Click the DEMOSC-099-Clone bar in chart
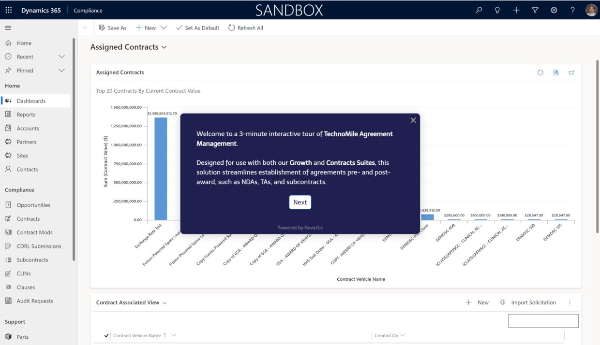The height and width of the screenshot is (345, 600). point(427,217)
